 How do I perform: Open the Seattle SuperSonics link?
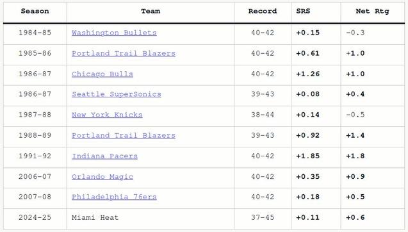tap(117, 94)
